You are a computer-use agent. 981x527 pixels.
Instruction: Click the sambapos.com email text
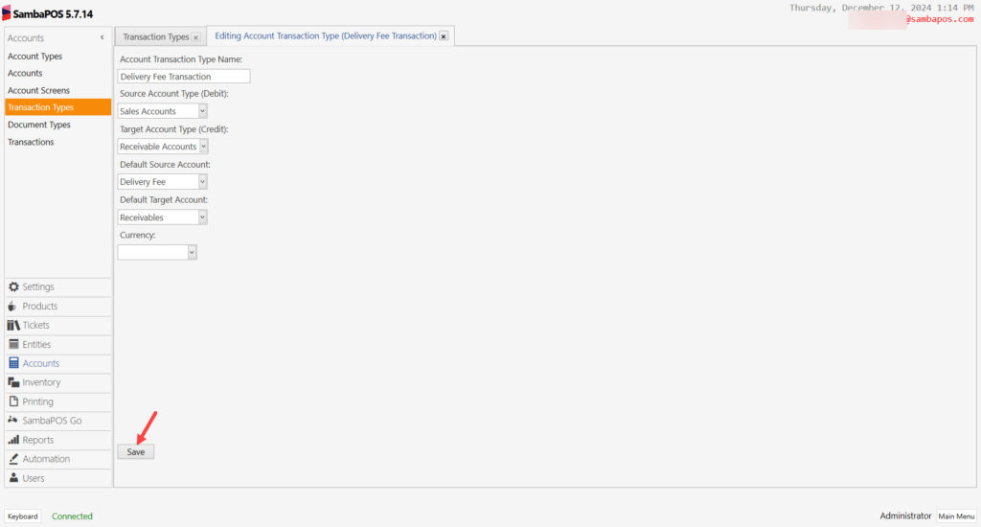tap(939, 19)
